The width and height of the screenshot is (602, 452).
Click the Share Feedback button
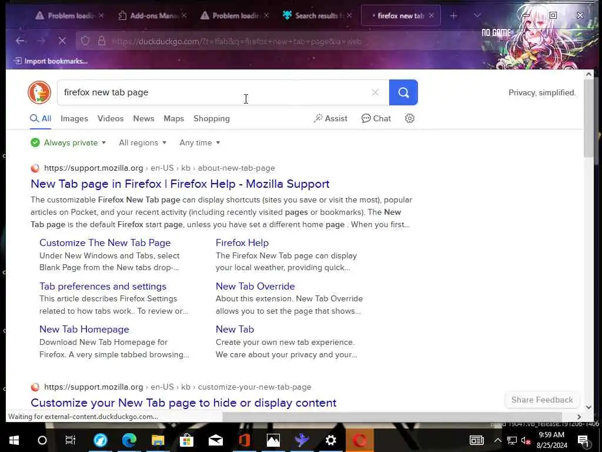pos(542,400)
